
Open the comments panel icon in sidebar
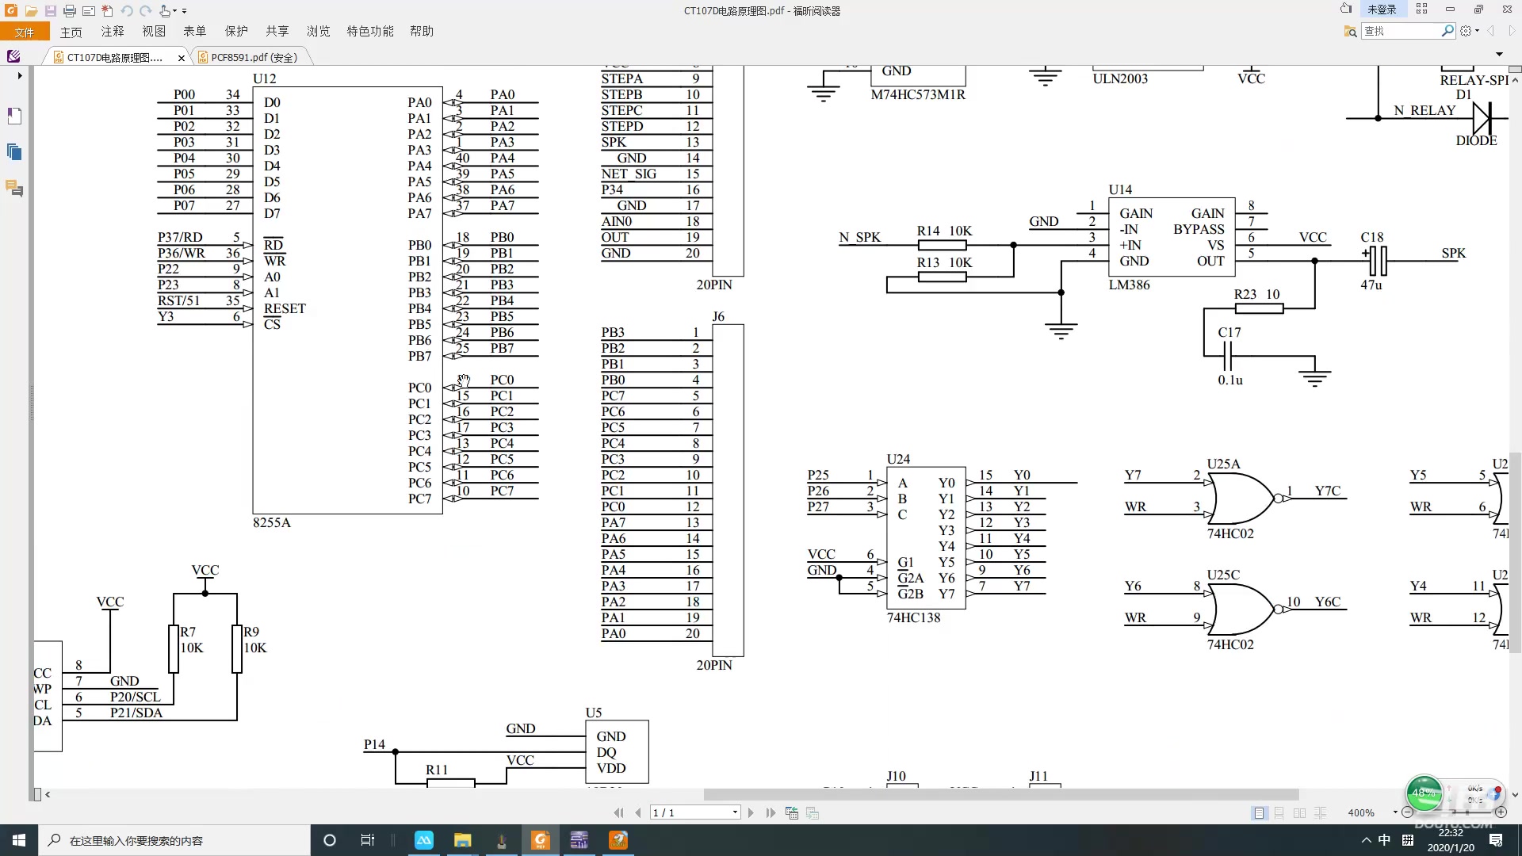(x=14, y=189)
